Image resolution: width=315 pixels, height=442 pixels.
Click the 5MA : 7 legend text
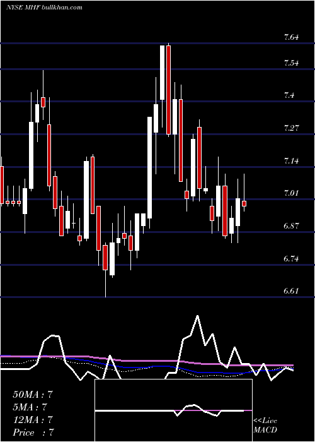[30, 407]
